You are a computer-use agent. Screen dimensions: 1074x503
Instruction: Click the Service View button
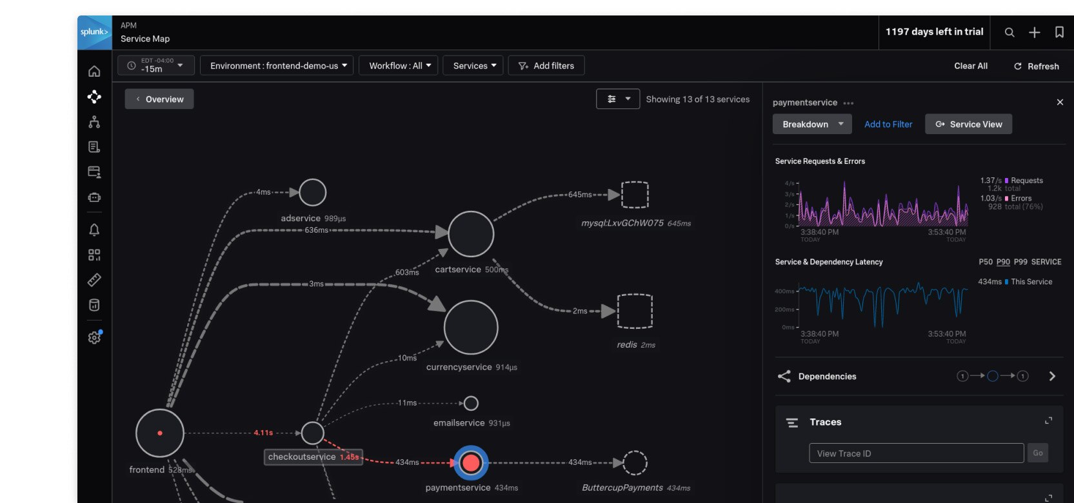point(968,124)
